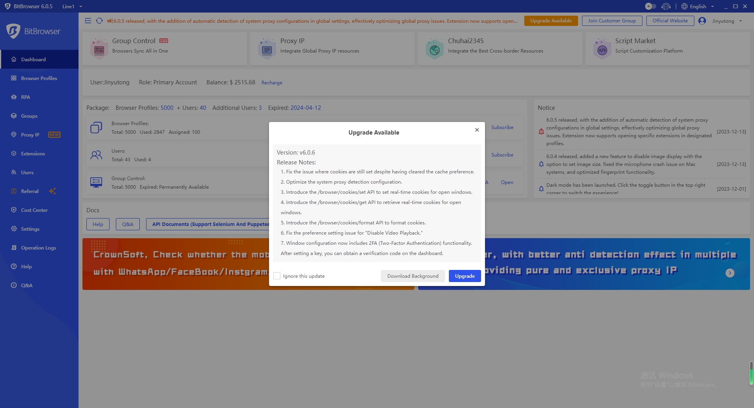Image resolution: width=754 pixels, height=408 pixels.
Task: Open the Line1 dropdown
Action: coord(72,6)
